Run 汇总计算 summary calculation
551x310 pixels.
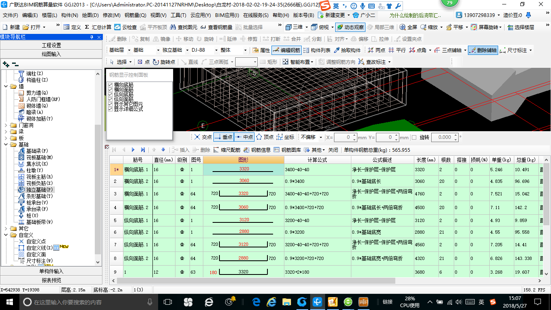tap(98, 27)
